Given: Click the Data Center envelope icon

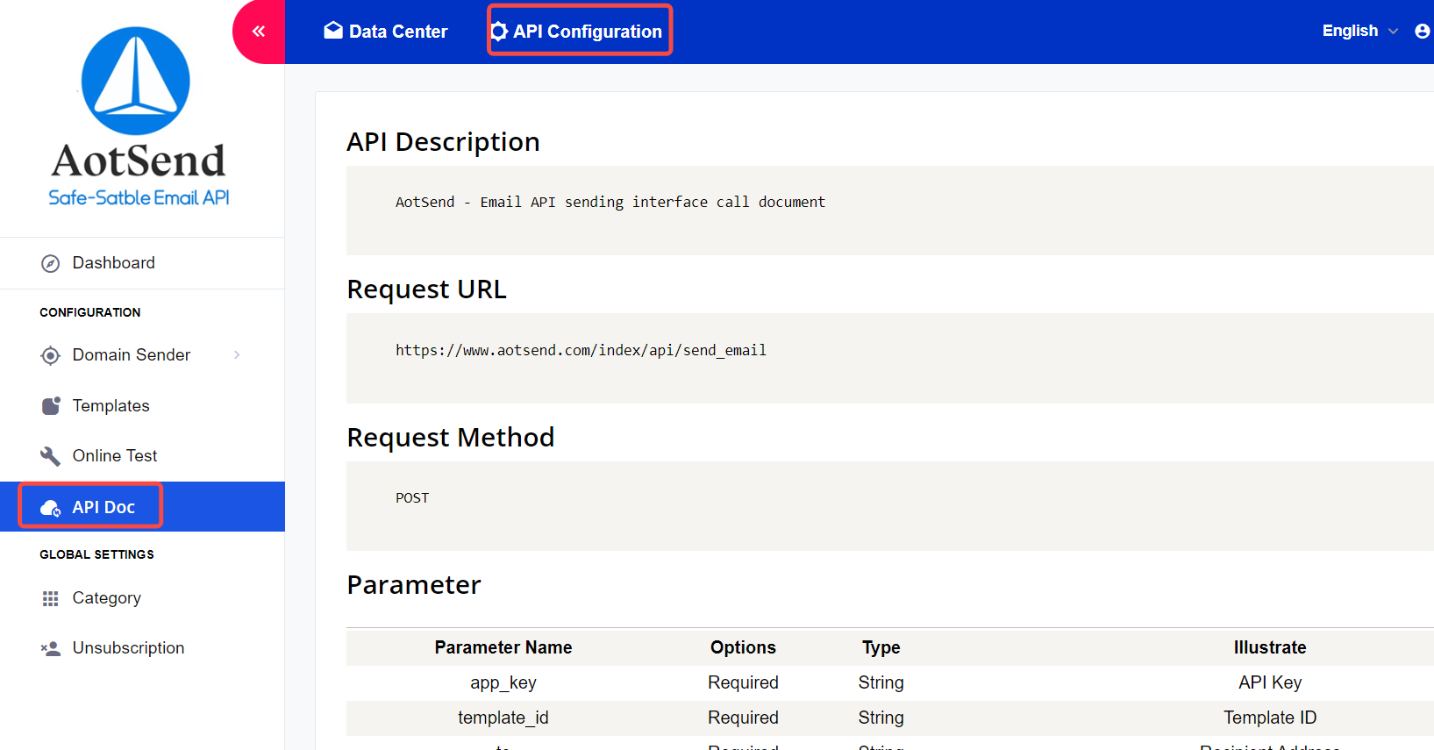Looking at the screenshot, I should 333,31.
